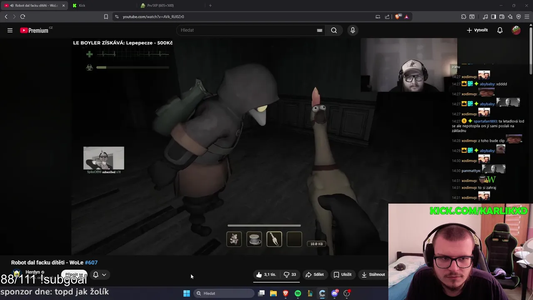Bookmark this page in the address bar
Screen dimensions: 533x300
click(x=106, y=17)
